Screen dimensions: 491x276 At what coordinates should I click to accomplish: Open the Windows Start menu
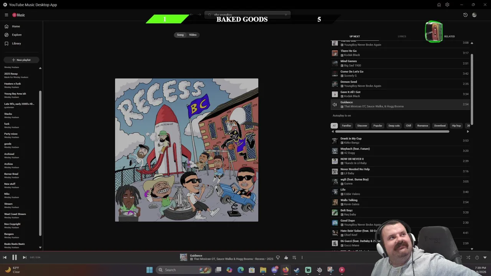[149, 270]
